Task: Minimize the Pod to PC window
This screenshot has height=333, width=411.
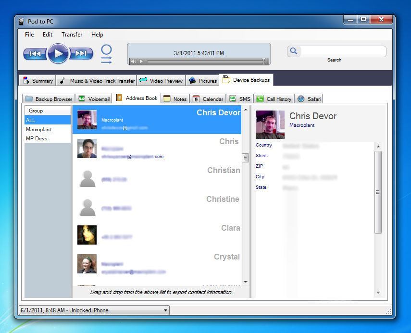Action: 350,19
